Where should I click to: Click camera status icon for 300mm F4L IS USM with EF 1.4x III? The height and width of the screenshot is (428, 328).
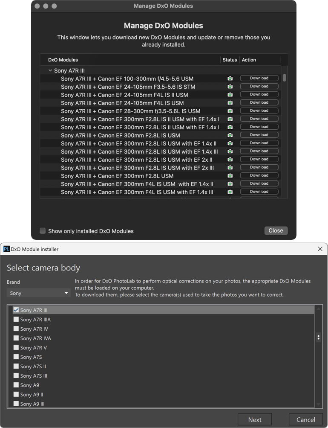tap(230, 192)
